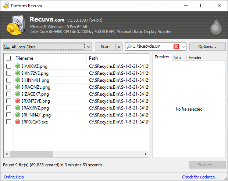Check the box for $IZACEK7.png
The image size is (228, 181).
(8, 94)
